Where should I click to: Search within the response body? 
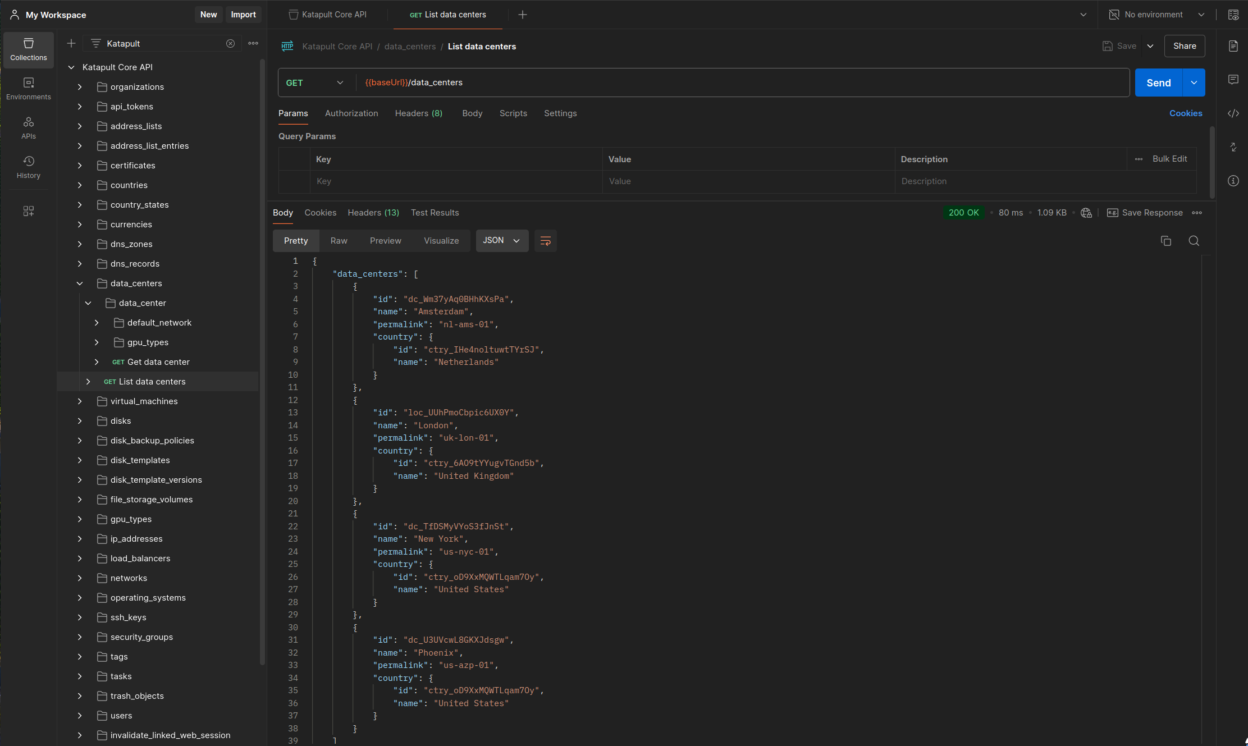click(x=1194, y=241)
